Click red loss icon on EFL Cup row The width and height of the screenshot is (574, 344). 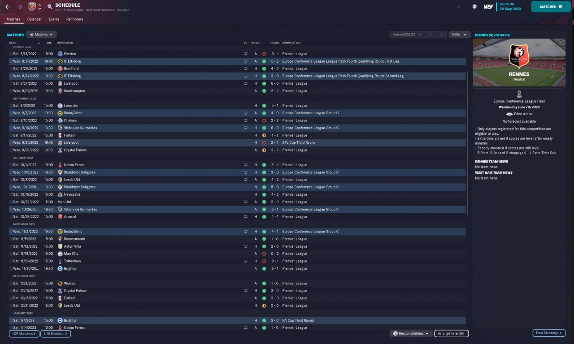264,142
